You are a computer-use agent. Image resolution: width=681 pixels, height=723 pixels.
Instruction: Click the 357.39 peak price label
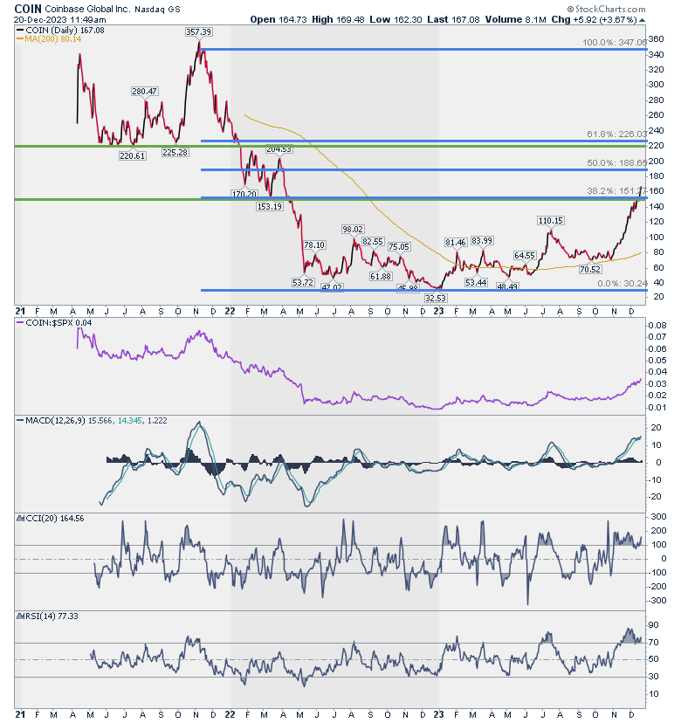point(199,31)
